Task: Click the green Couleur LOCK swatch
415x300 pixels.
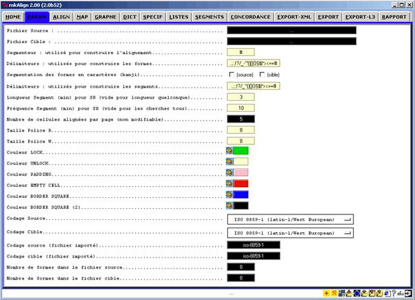Action: click(x=241, y=151)
